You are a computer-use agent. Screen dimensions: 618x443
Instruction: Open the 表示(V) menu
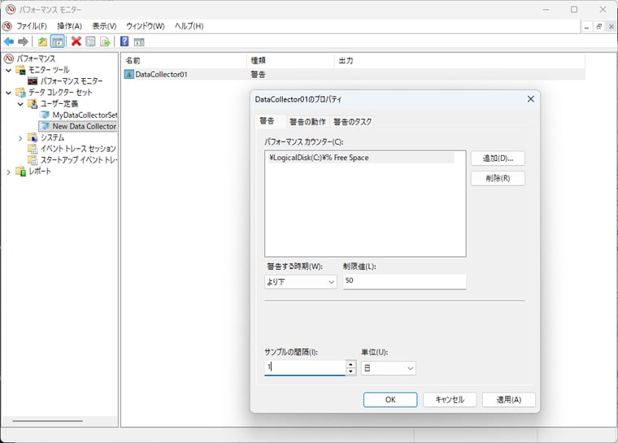pos(104,26)
